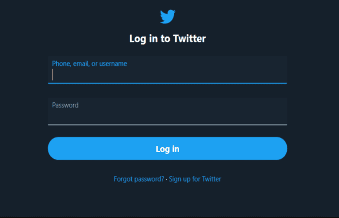Focus the Phone, email, or username field
This screenshot has width=339, height=218.
[x=168, y=70]
